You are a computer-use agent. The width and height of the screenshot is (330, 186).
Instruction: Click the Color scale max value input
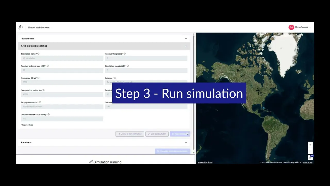pyautogui.click(x=62, y=119)
